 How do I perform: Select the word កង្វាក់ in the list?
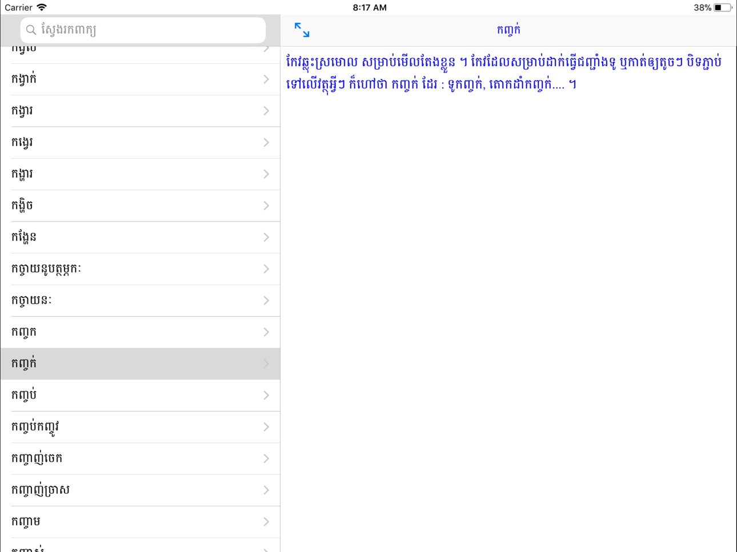(x=140, y=79)
